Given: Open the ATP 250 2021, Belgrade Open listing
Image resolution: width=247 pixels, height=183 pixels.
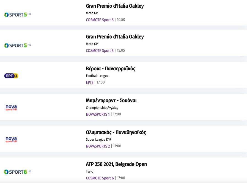Looking at the screenshot, I should 116,164.
